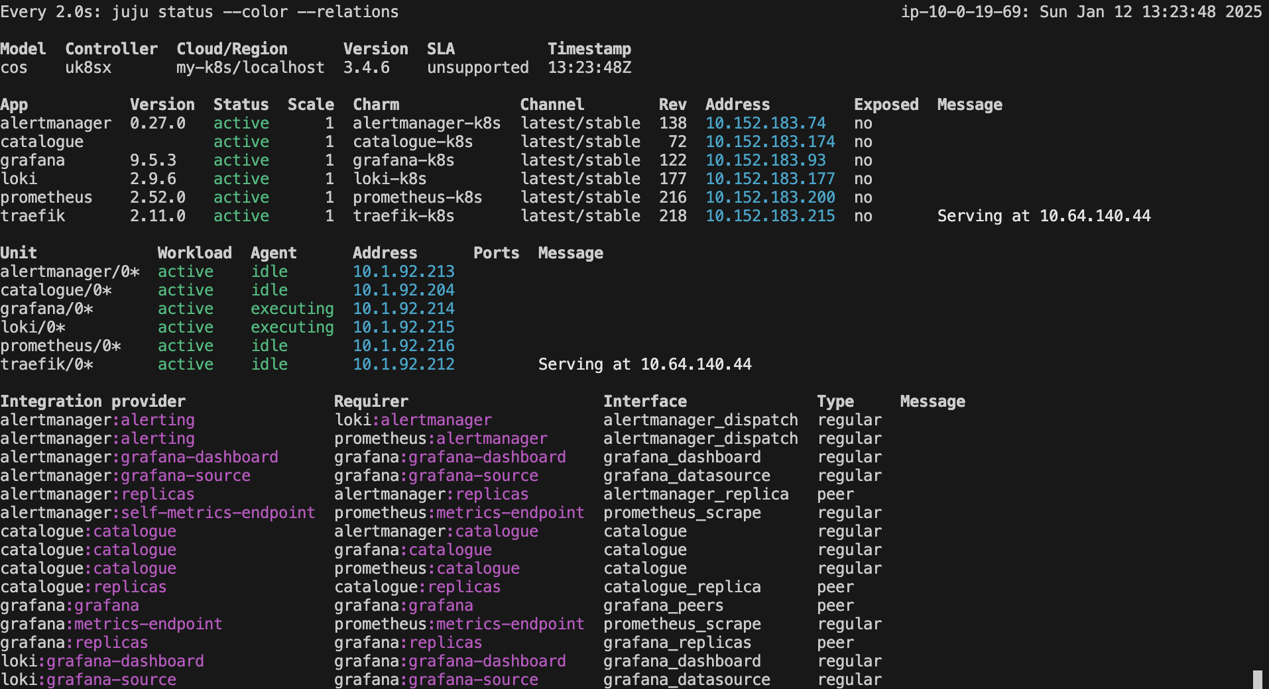1269x689 pixels.
Task: Click the 'Requirer' column header
Action: click(x=371, y=401)
